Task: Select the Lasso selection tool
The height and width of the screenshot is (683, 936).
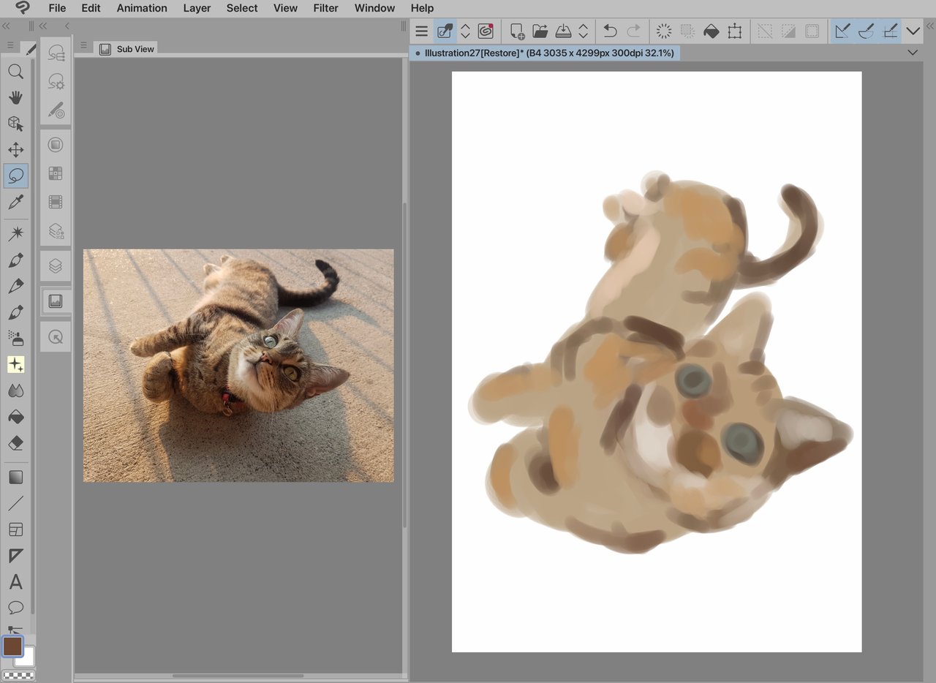Action: pyautogui.click(x=15, y=176)
